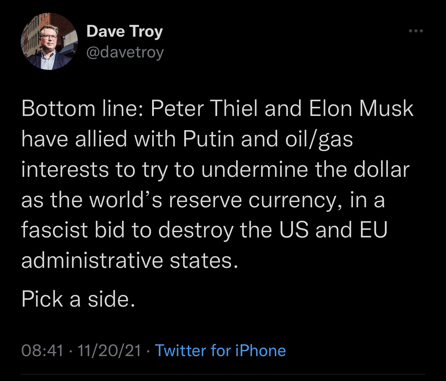Select the name "Elon Musk" in tweet

coord(361,109)
